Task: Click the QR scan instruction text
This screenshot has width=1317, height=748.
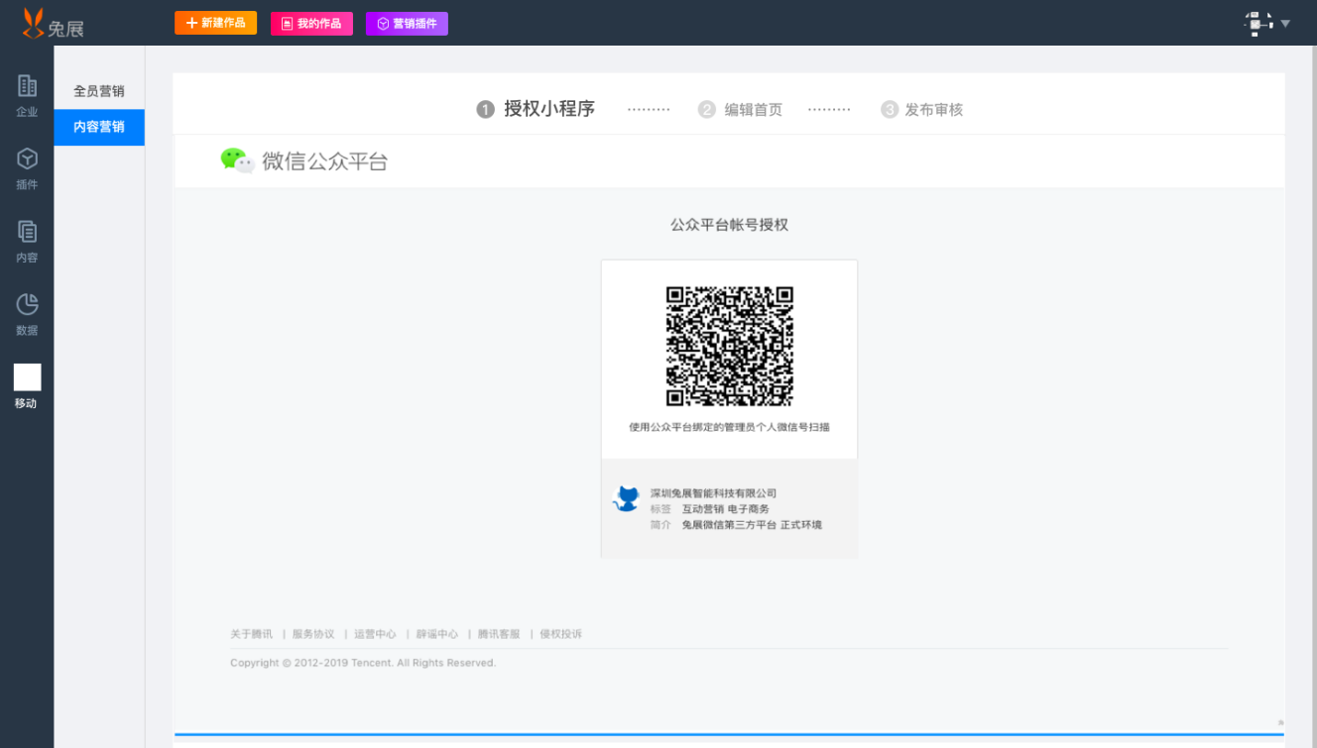Action: tap(729, 427)
